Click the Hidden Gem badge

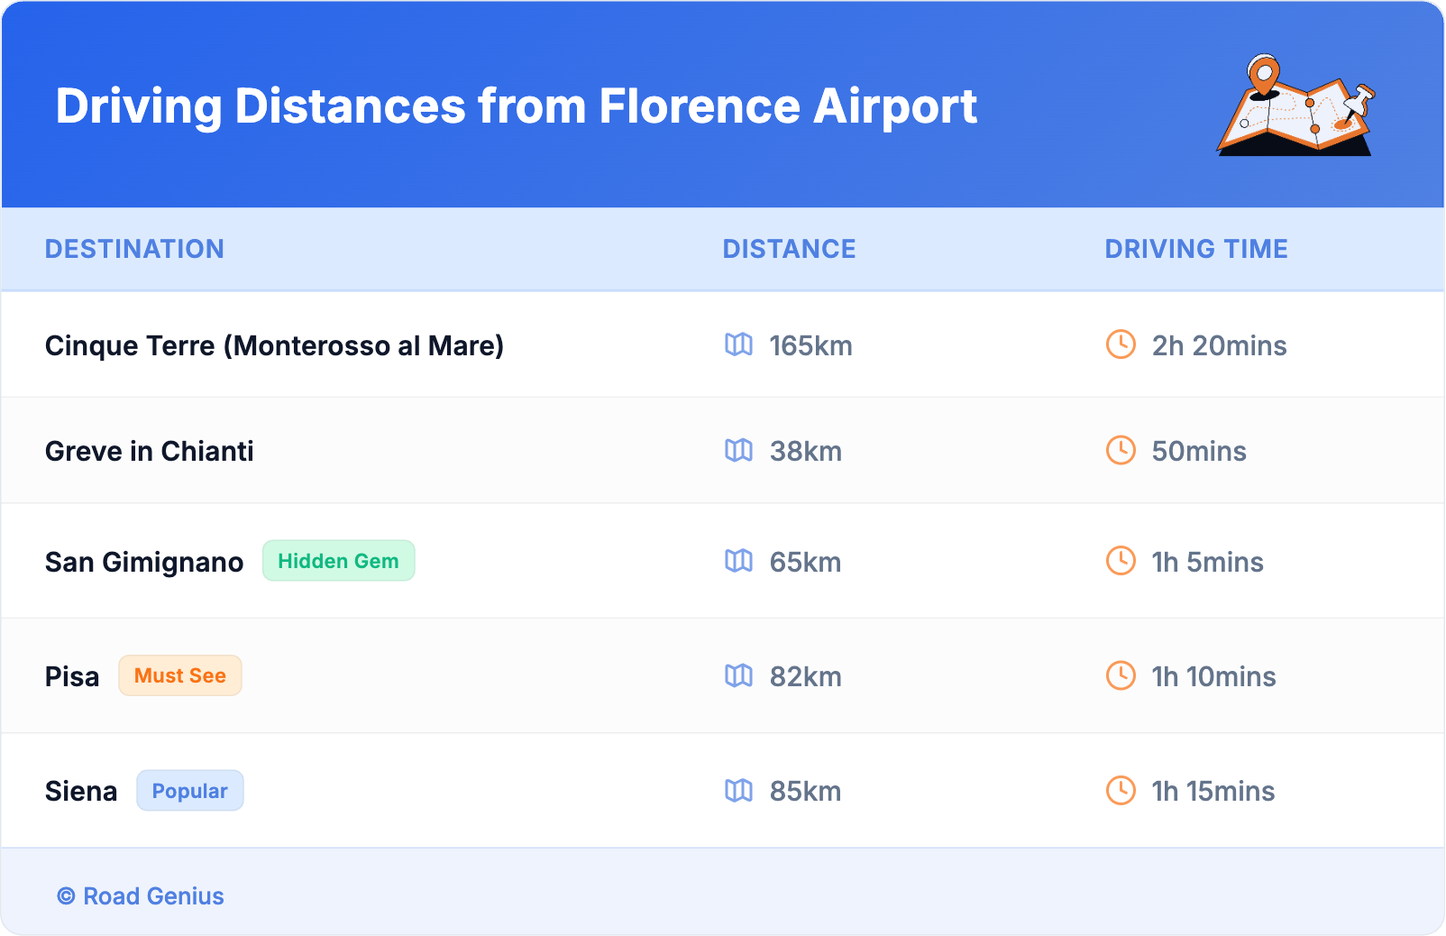338,561
